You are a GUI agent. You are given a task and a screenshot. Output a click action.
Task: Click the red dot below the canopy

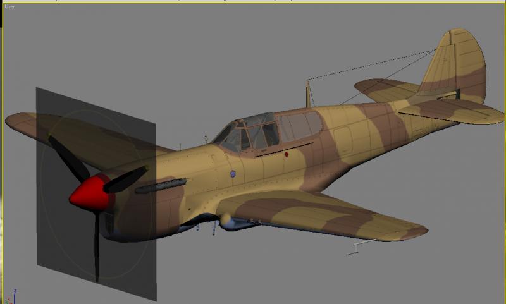(286, 155)
